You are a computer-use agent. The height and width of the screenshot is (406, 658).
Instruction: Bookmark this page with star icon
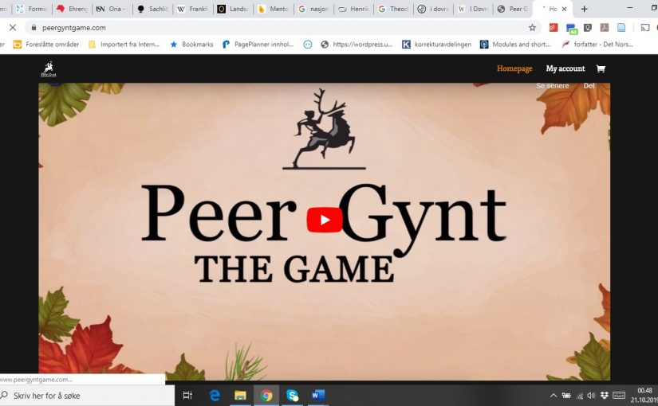(532, 28)
